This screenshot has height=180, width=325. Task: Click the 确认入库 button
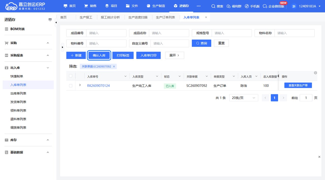click(x=99, y=55)
